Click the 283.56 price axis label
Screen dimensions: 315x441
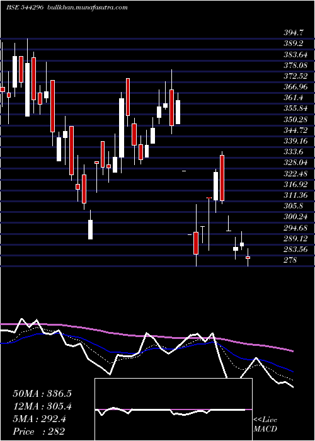pyautogui.click(x=295, y=249)
